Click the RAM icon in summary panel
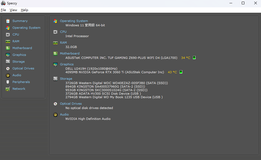Viewport: 261px width, 160px height. 55,43
